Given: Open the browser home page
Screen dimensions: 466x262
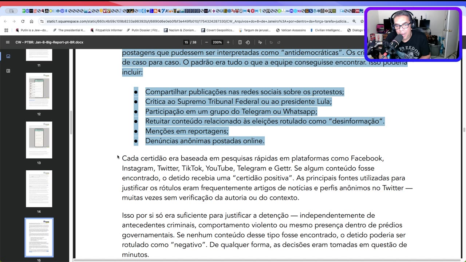Looking at the screenshot, I should (x=31, y=21).
